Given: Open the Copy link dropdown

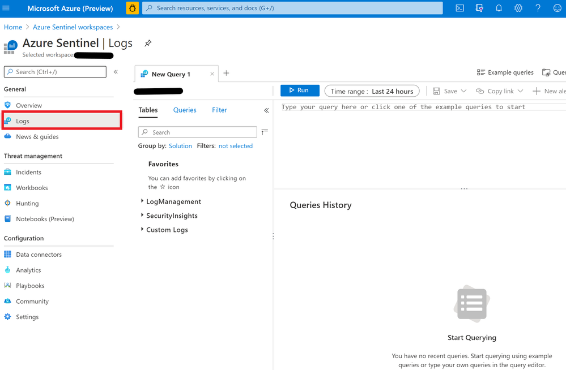Looking at the screenshot, I should [x=500, y=91].
